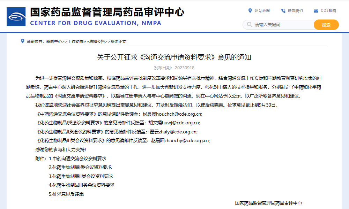Click the article title about 沟通交流申请资料要求

click(174, 57)
